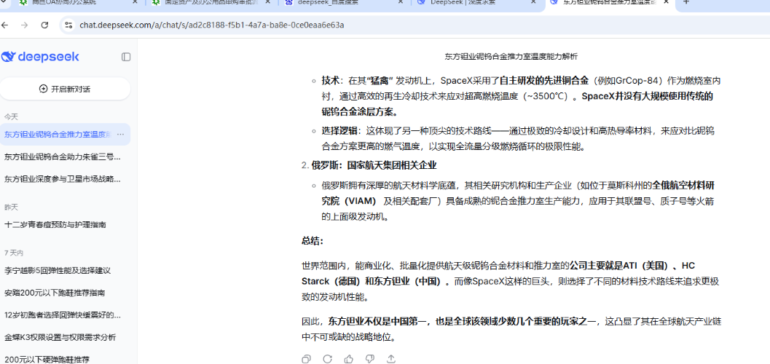Open the three-dot menu on the active chat
Screen dimensions: 770x364
pos(121,134)
